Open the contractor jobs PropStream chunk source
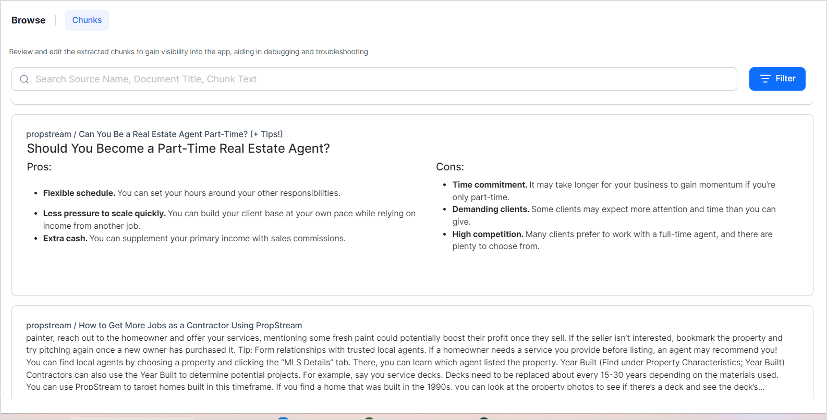The height and width of the screenshot is (420, 827). coord(164,325)
